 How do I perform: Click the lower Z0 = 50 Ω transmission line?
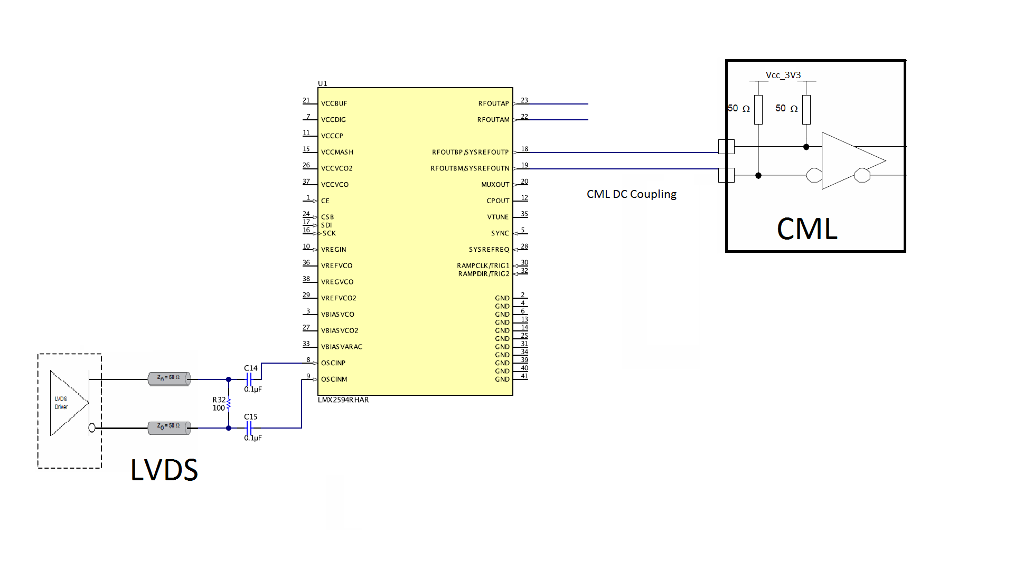point(169,427)
